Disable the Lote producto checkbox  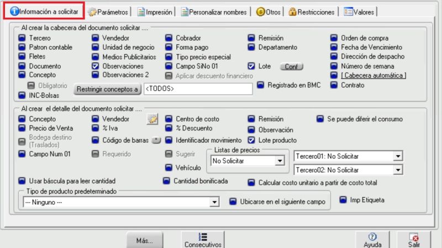coord(251,140)
